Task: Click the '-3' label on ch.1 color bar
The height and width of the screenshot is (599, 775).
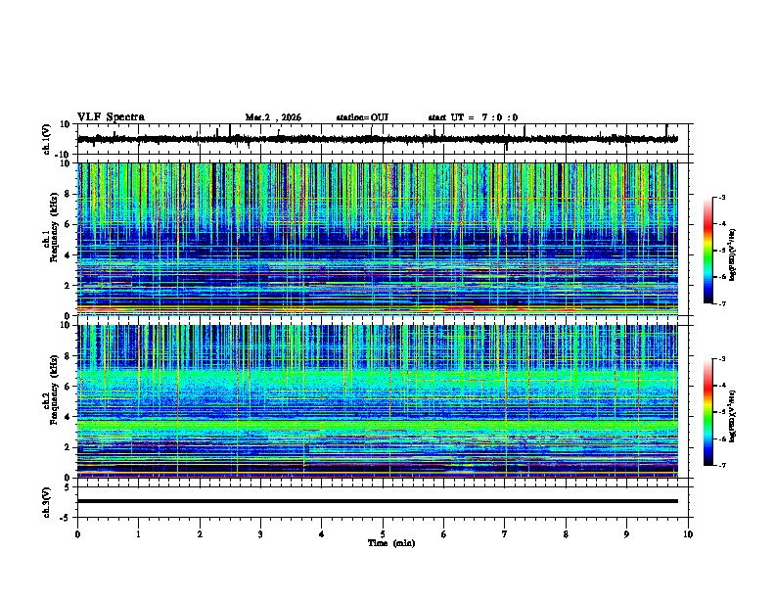Action: coord(722,198)
